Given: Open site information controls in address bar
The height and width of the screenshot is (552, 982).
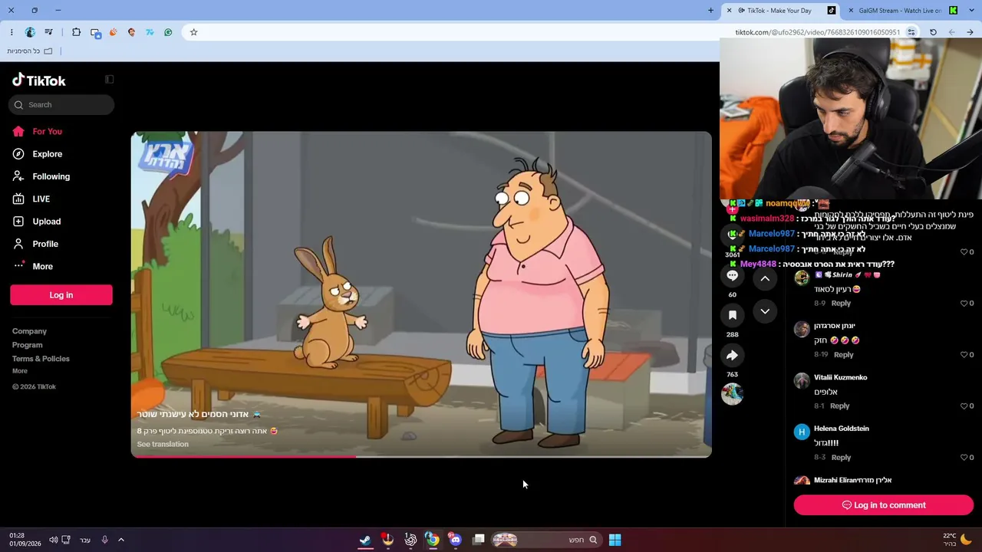Looking at the screenshot, I should (x=911, y=32).
